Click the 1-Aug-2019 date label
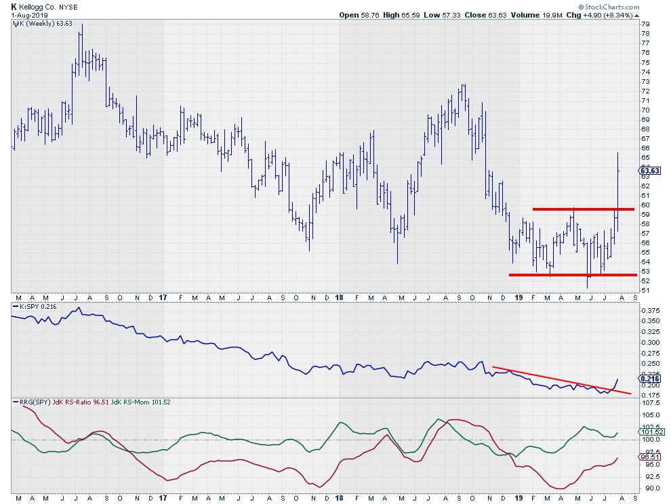Screen dimensions: 671x504 tap(29, 15)
